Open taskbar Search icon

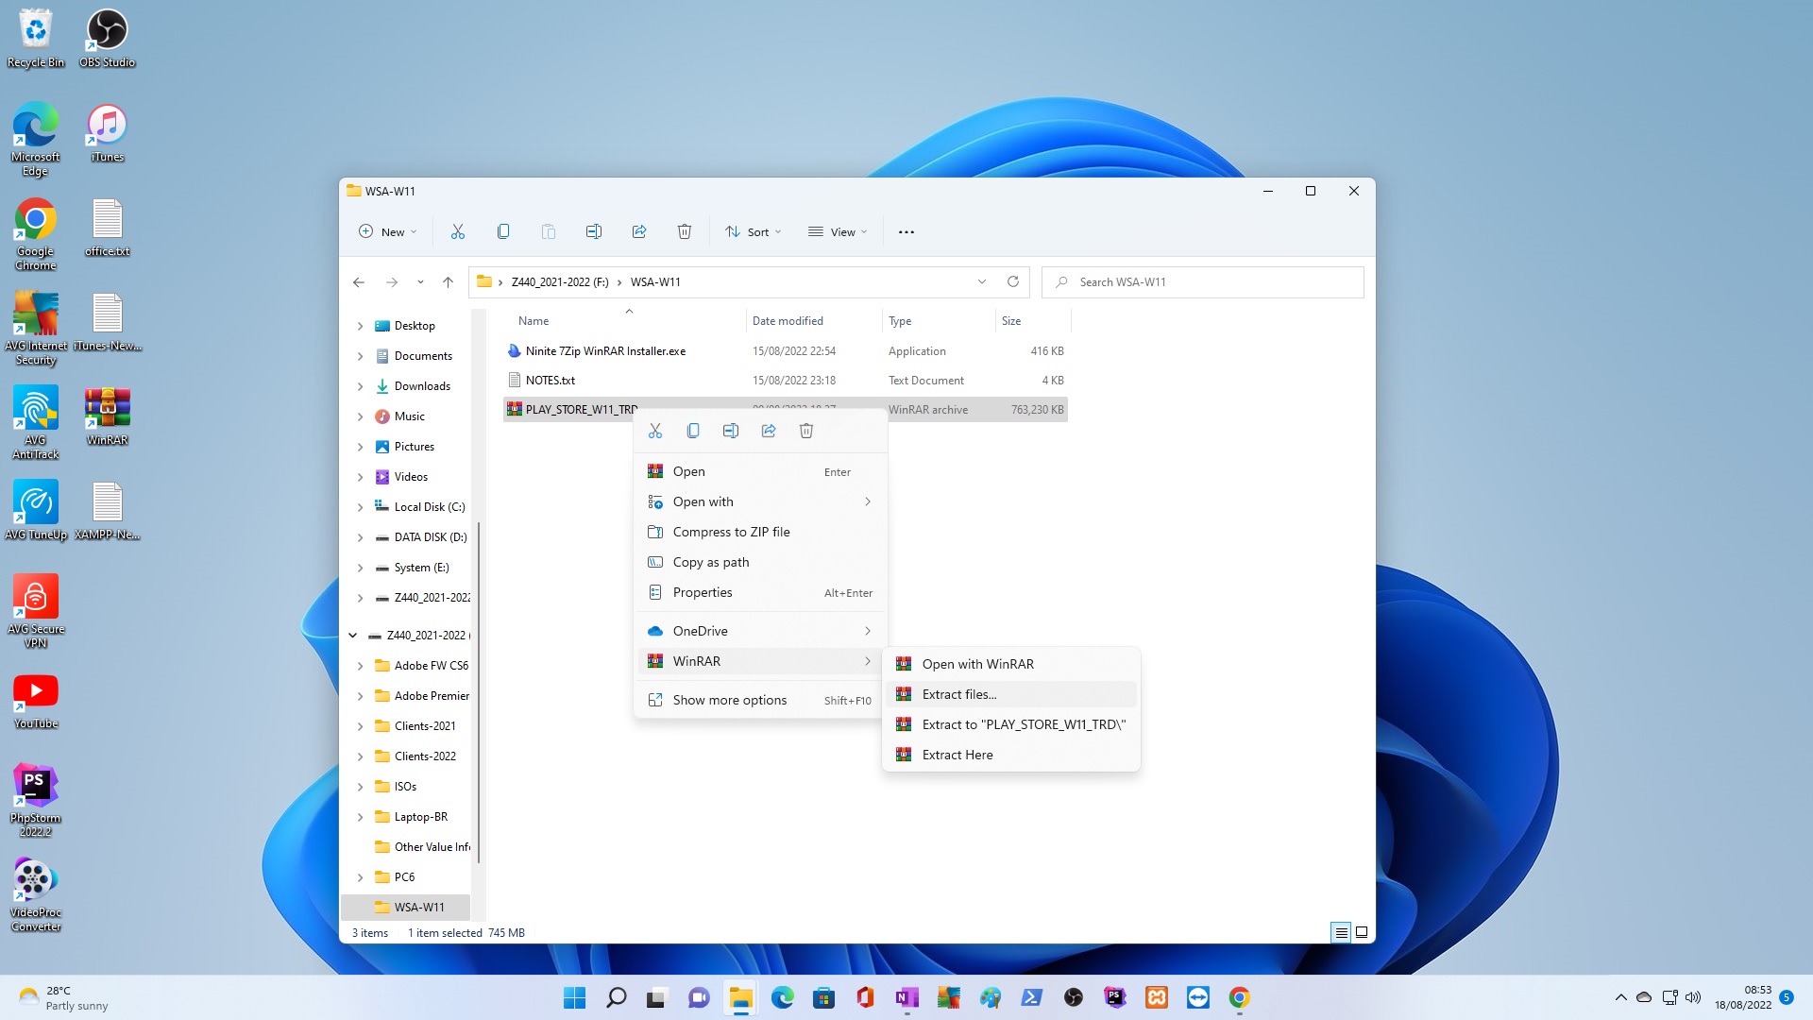tap(616, 997)
